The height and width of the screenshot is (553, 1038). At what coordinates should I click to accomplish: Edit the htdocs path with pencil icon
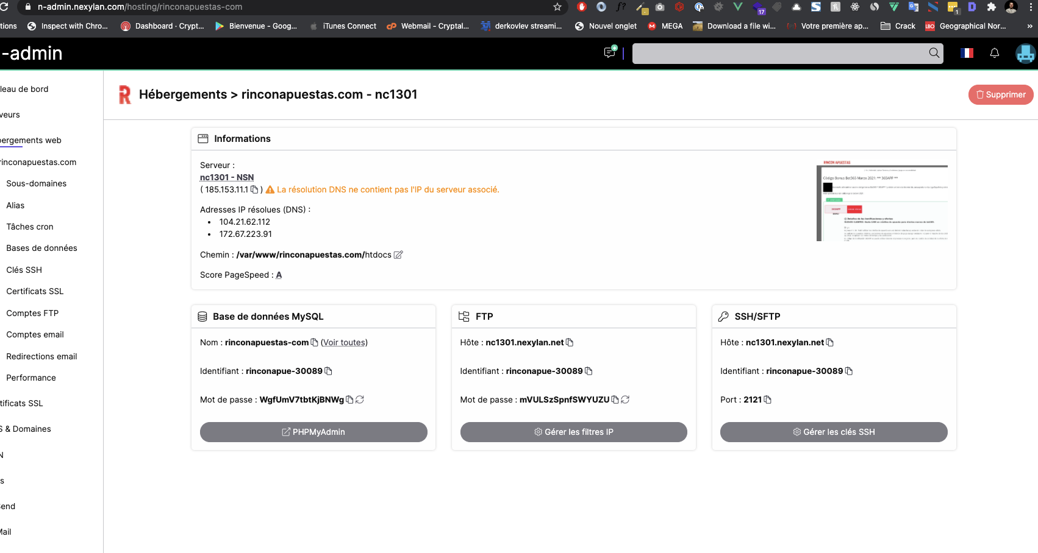[398, 255]
